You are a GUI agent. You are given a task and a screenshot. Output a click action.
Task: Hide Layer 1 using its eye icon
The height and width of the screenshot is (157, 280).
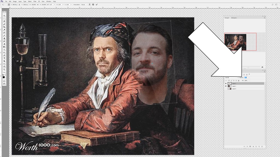[x=226, y=86]
